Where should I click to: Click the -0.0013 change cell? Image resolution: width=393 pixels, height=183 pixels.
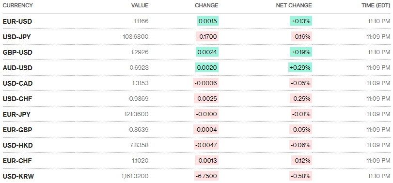206,161
